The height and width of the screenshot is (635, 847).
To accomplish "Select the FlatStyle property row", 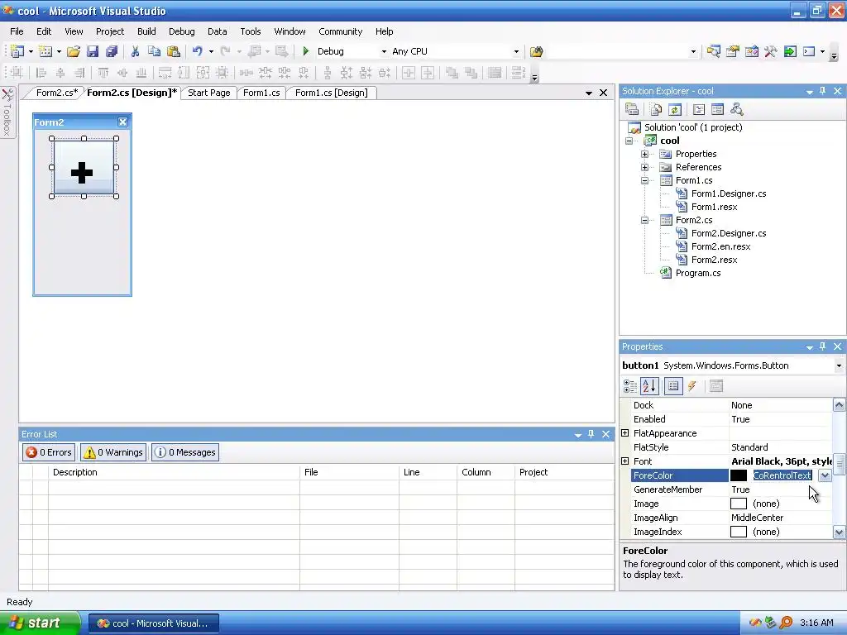I will pyautogui.click(x=731, y=447).
